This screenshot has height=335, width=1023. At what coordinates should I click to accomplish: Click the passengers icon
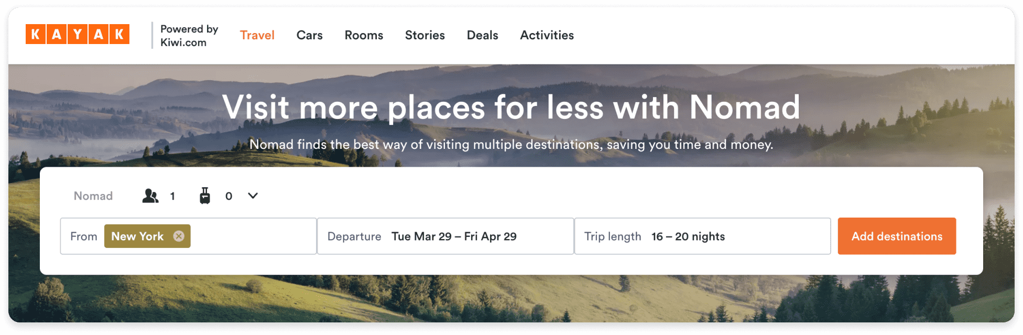click(x=150, y=196)
